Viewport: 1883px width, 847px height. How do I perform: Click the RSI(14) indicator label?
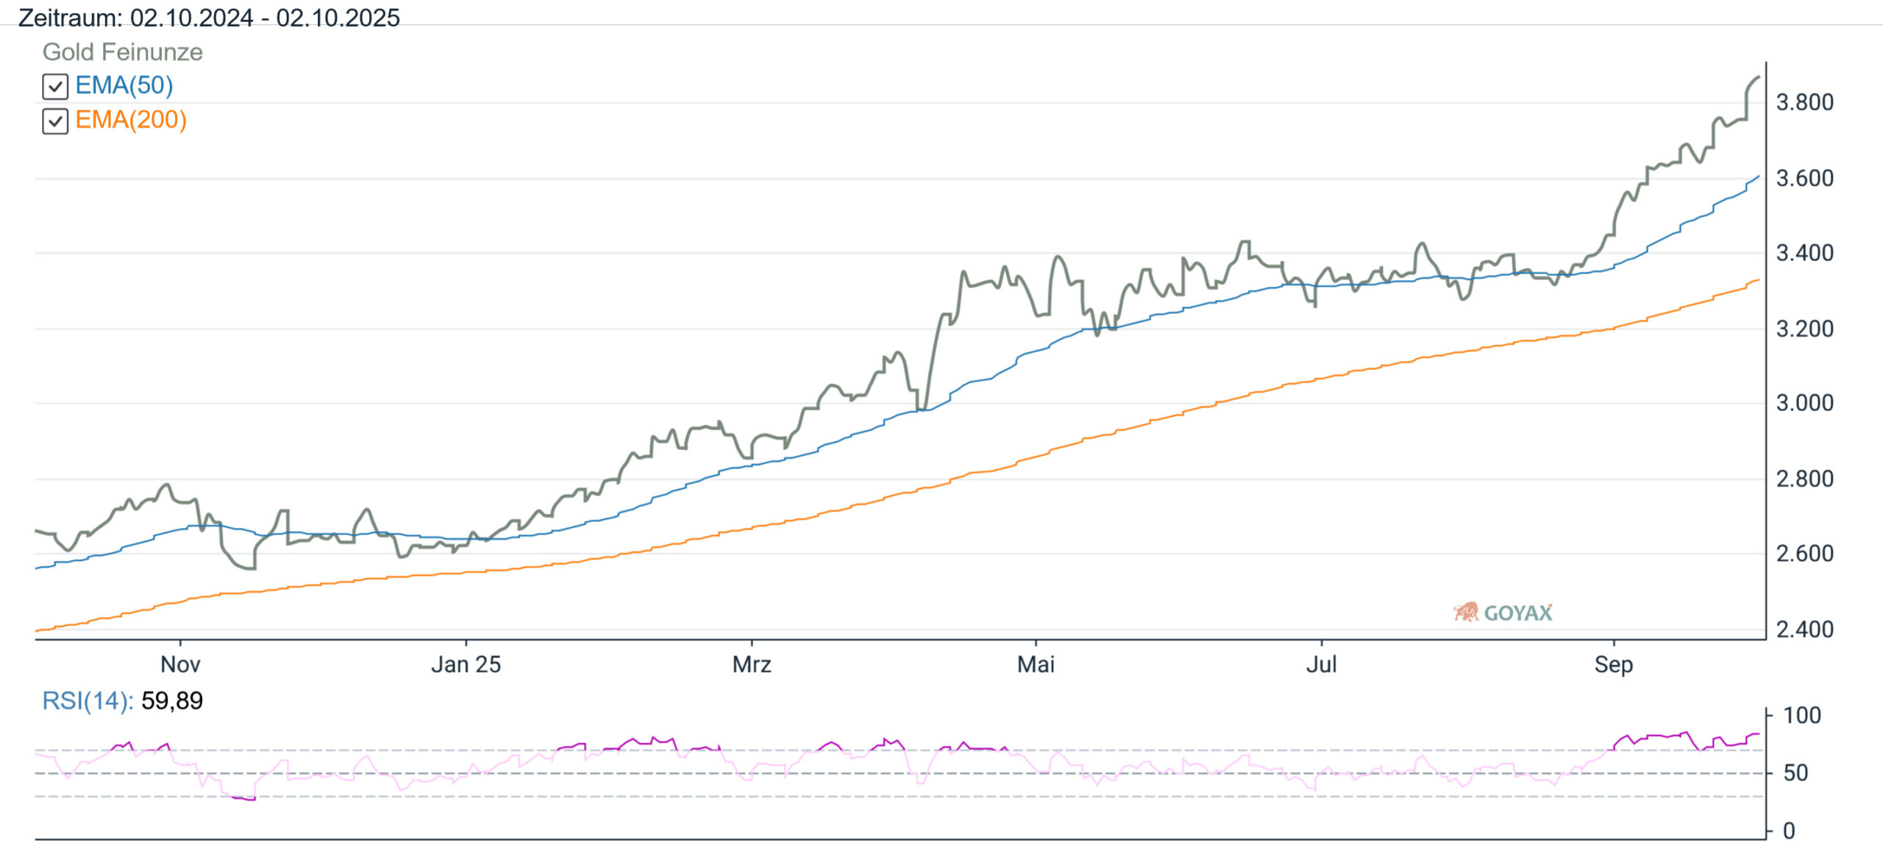click(x=88, y=701)
